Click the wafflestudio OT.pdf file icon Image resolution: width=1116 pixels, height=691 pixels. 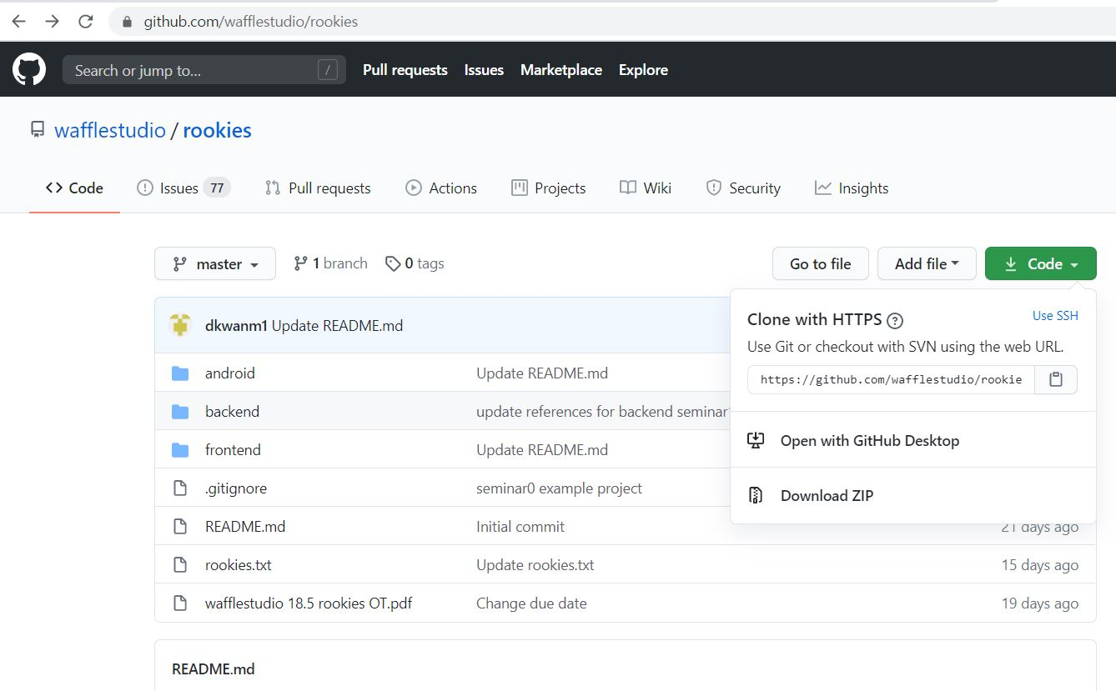[180, 603]
